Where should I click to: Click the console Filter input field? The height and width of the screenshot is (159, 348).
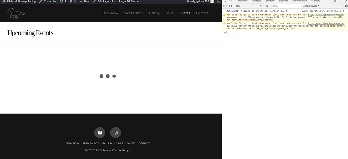(286, 6)
